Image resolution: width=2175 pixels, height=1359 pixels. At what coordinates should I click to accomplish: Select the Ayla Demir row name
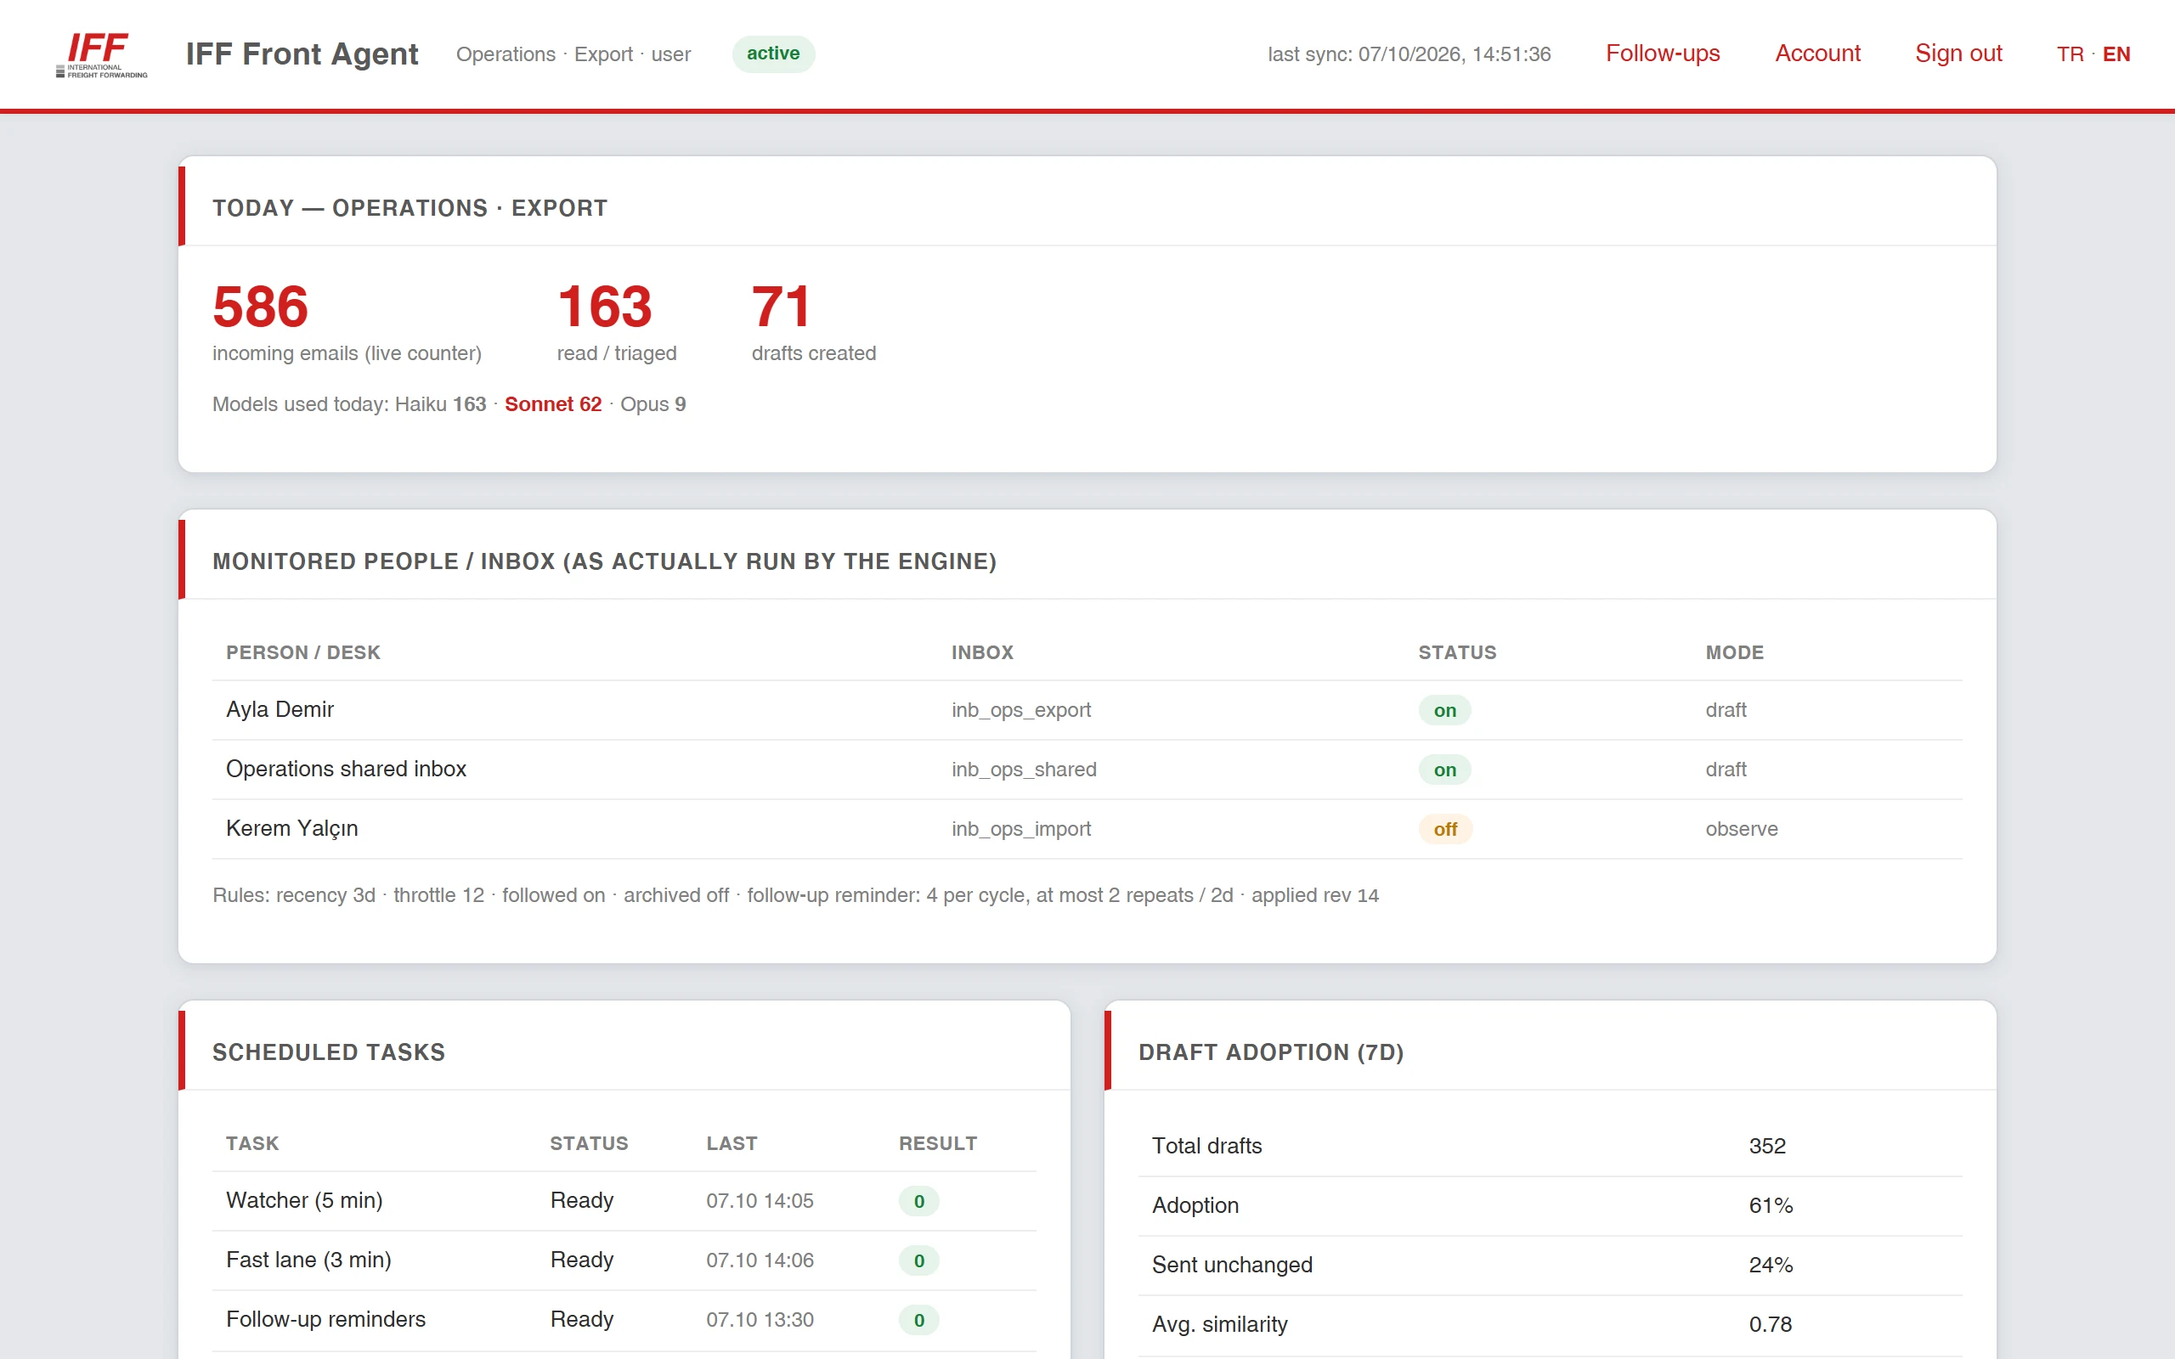point(280,709)
